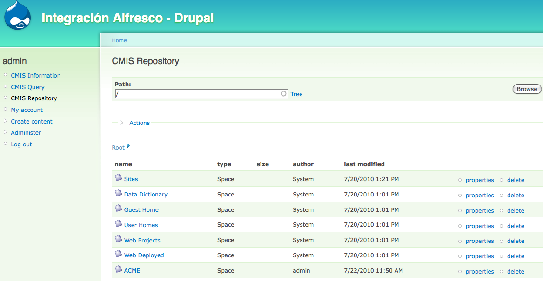Viewport: 543px width, 281px height.
Task: Open the Tree link next to Path
Action: pyautogui.click(x=296, y=94)
